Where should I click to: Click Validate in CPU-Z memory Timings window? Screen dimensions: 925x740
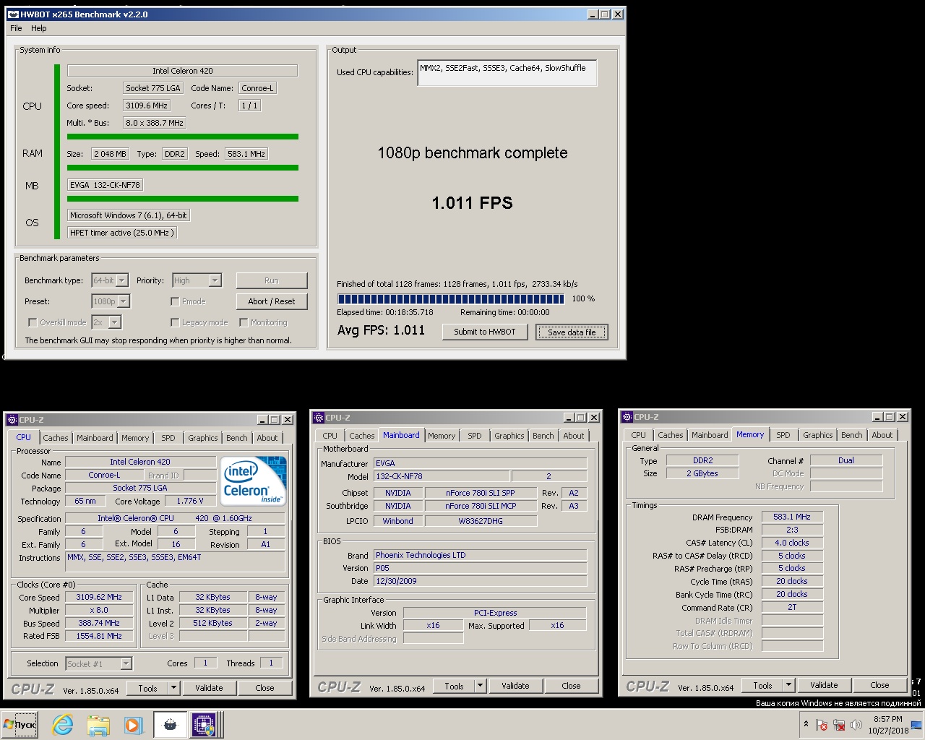pos(824,685)
